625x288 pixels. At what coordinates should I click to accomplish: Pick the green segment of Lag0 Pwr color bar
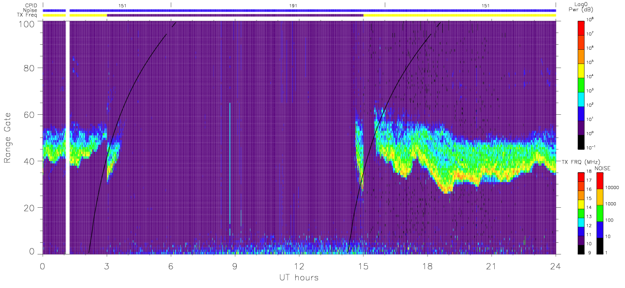[581, 85]
